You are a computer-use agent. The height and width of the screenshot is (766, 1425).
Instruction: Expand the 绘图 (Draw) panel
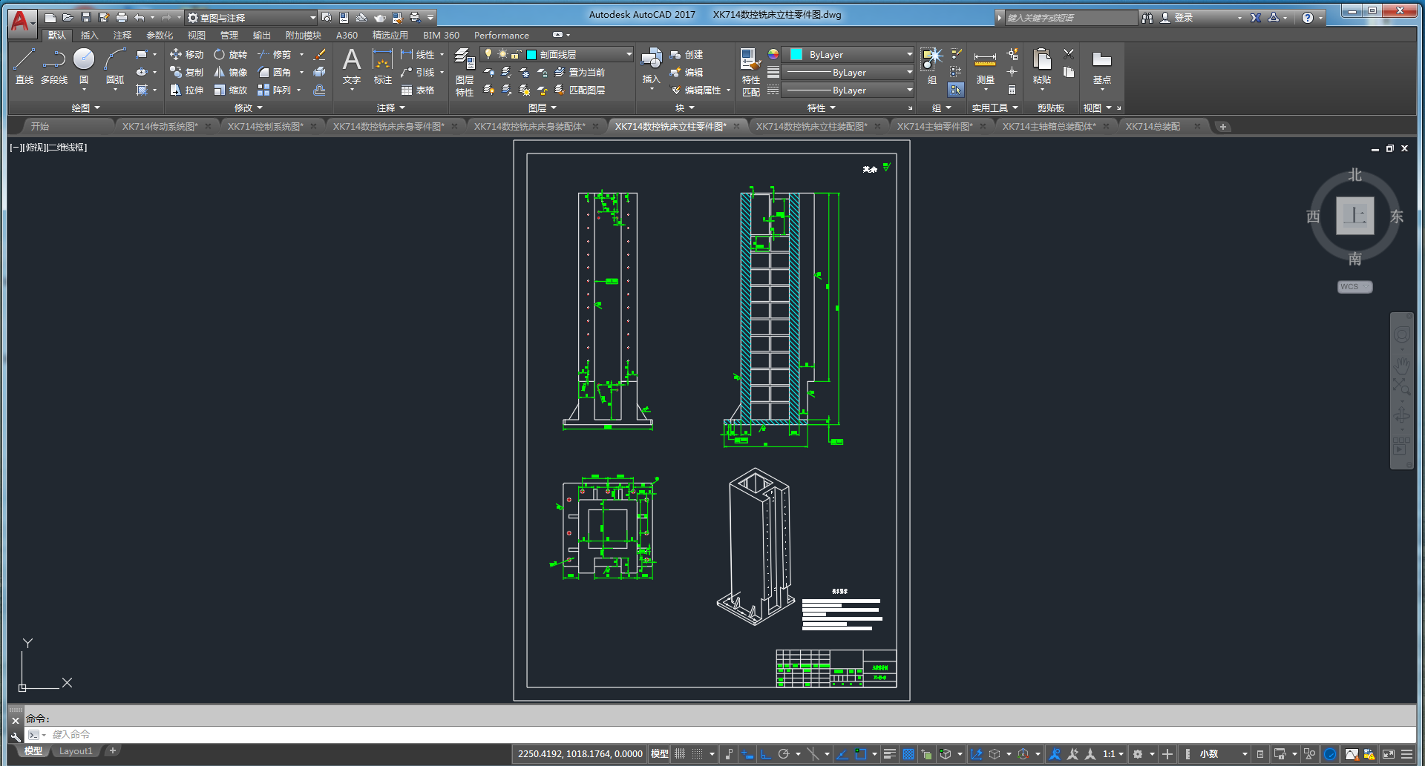(x=86, y=108)
